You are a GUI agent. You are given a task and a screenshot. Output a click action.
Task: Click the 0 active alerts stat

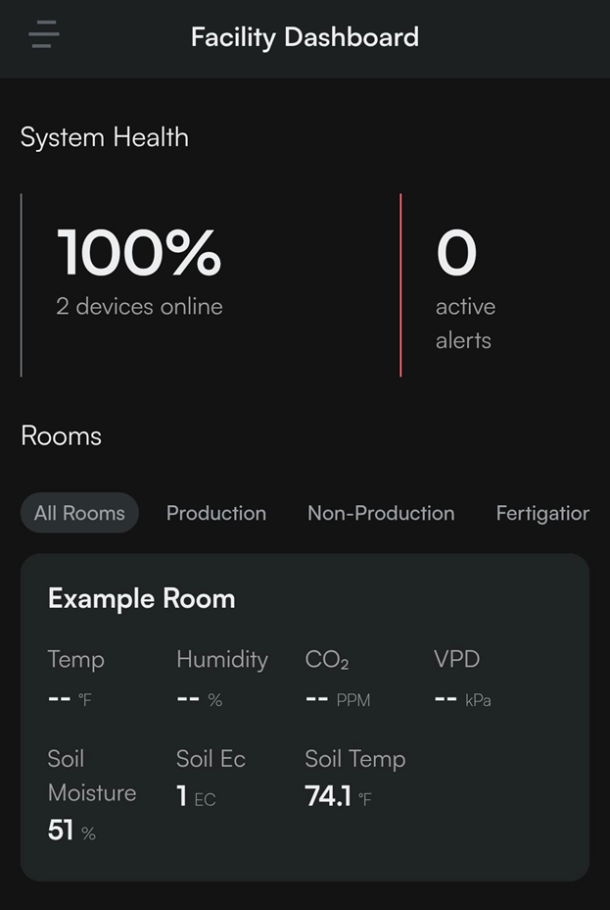(x=465, y=289)
